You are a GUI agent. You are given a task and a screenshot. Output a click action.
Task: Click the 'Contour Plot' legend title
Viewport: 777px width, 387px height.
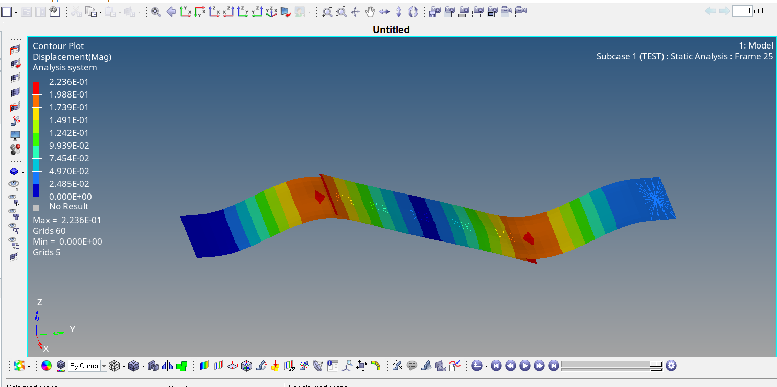(x=58, y=46)
